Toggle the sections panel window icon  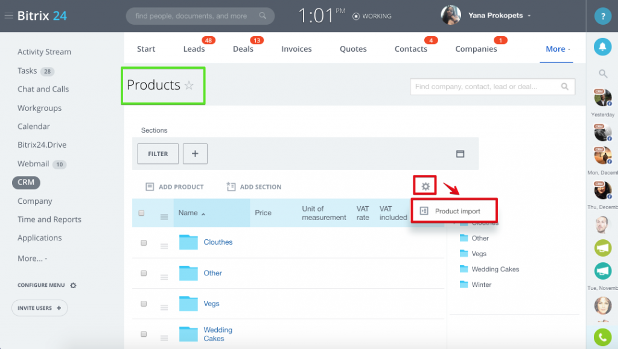460,154
